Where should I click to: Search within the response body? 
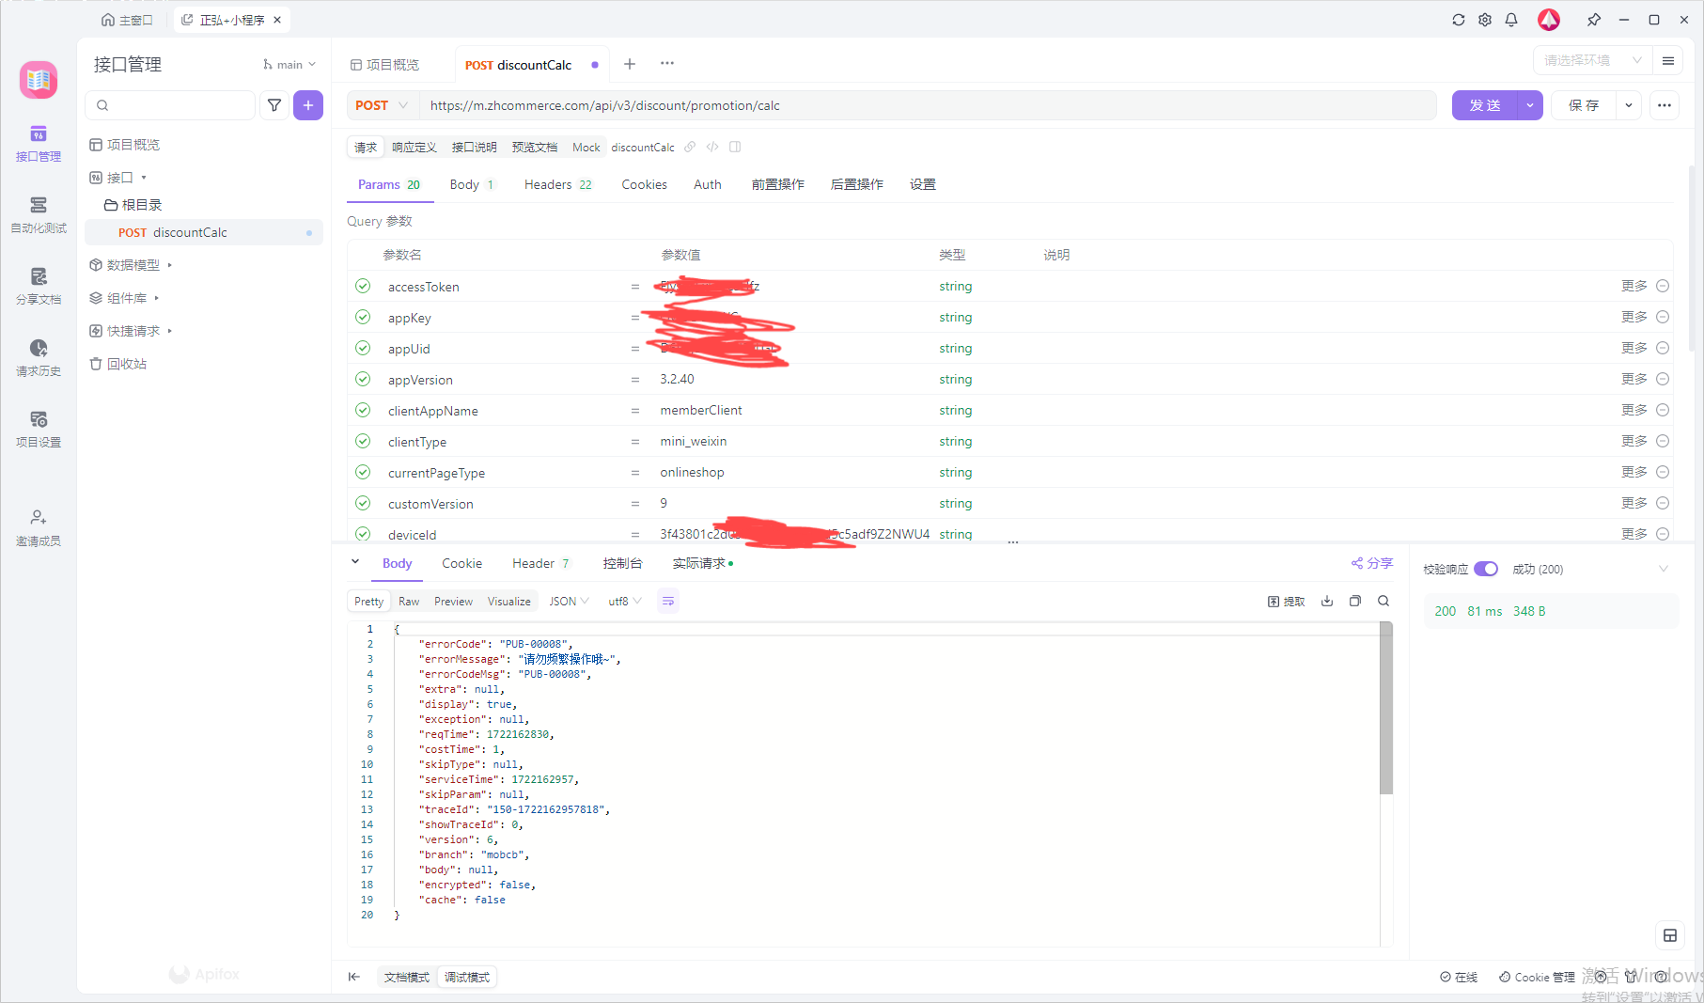click(x=1384, y=601)
